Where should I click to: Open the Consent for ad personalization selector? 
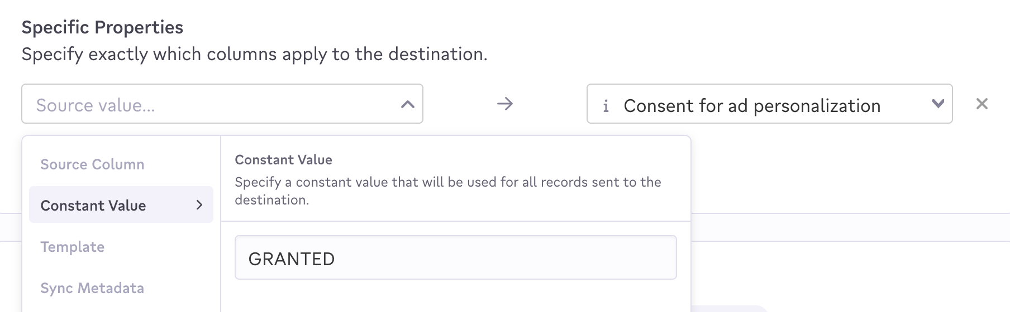[751, 105]
